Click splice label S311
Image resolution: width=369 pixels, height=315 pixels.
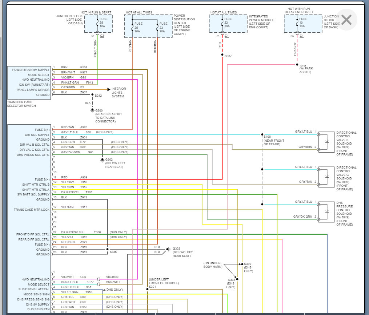(303, 66)
